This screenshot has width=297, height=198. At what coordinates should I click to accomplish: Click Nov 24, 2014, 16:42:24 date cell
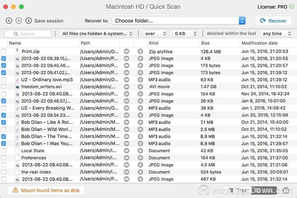pyautogui.click(x=265, y=94)
